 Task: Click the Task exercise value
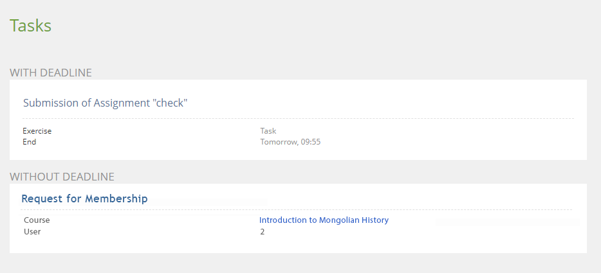click(x=268, y=131)
